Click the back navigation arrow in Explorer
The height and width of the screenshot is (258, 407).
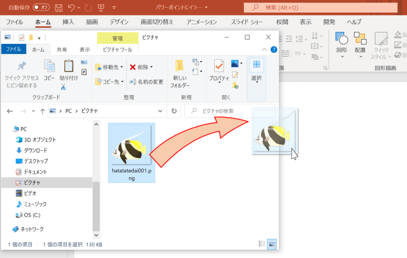(x=10, y=111)
